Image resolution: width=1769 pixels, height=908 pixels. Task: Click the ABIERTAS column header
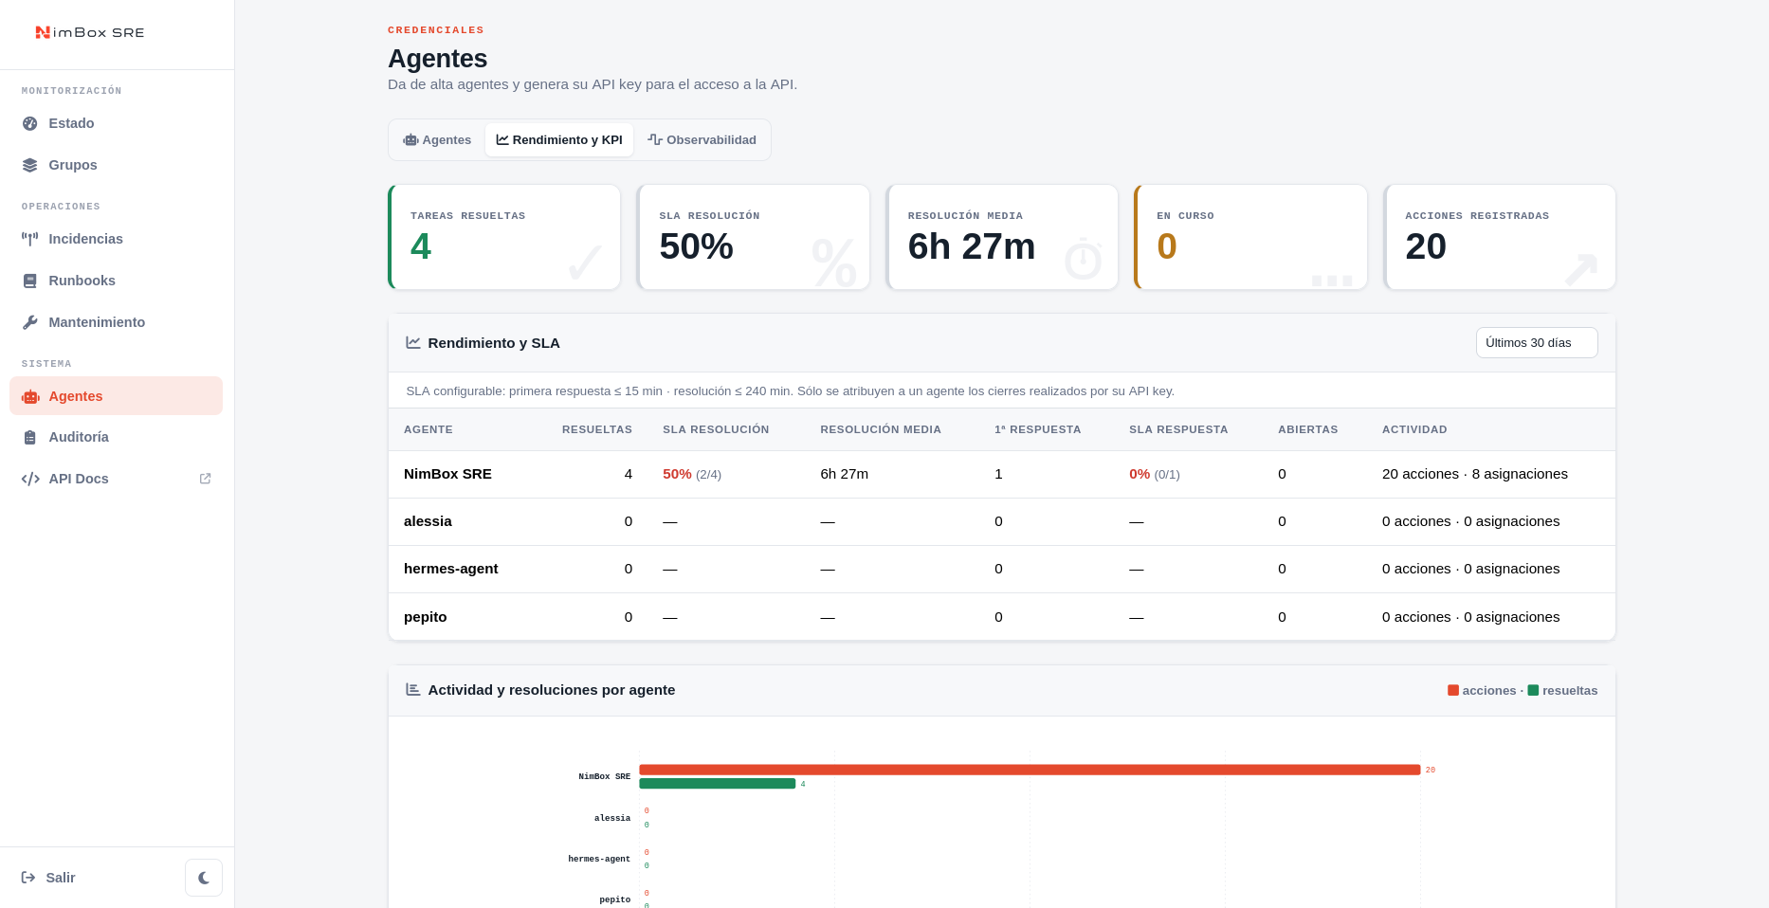[1308, 429]
